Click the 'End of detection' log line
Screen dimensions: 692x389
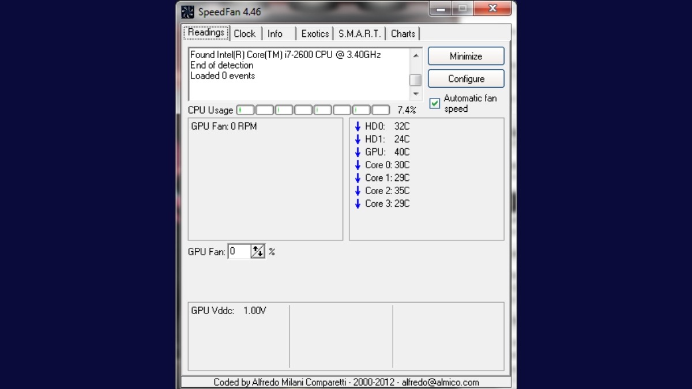pyautogui.click(x=222, y=65)
